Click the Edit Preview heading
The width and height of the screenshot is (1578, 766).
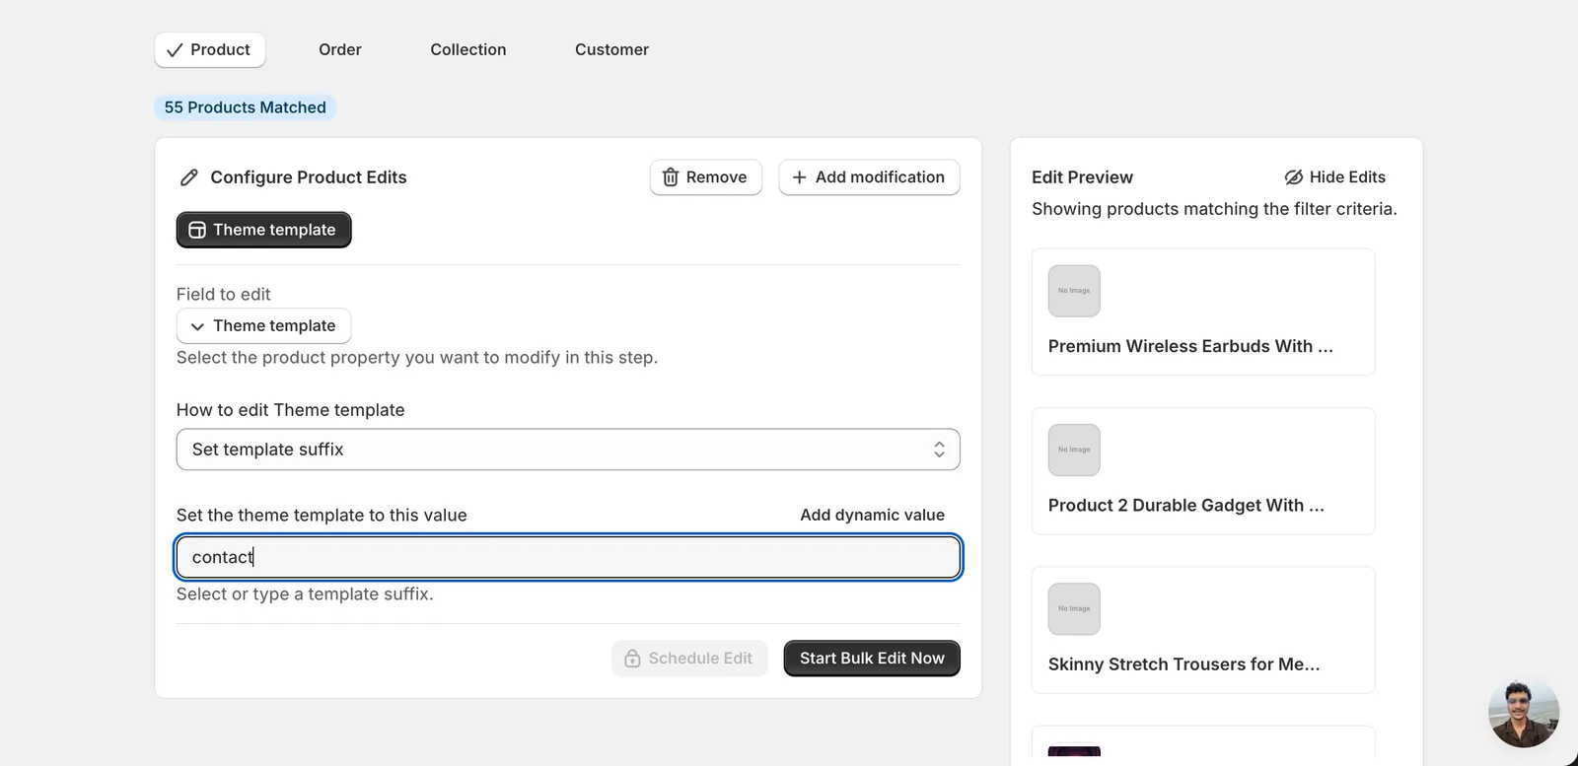(1082, 177)
